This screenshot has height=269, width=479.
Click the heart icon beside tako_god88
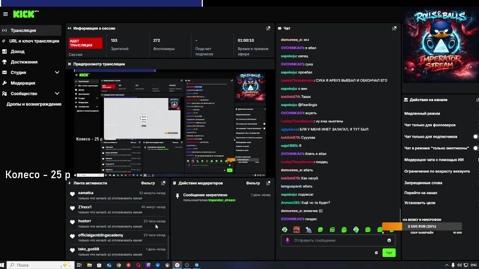pyautogui.click(x=72, y=250)
